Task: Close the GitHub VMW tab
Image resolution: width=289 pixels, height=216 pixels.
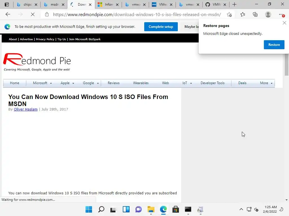Action: 225,4
